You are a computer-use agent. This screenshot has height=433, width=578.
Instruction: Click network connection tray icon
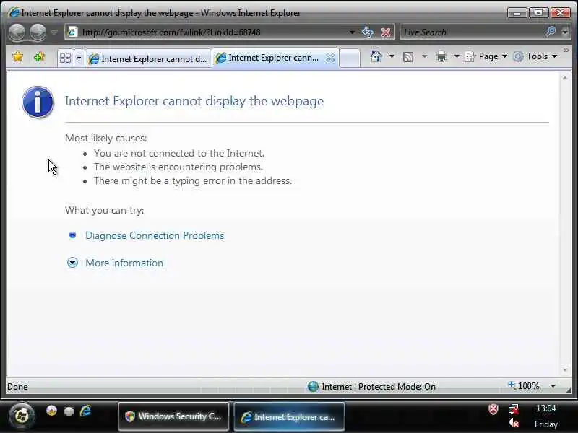(513, 409)
